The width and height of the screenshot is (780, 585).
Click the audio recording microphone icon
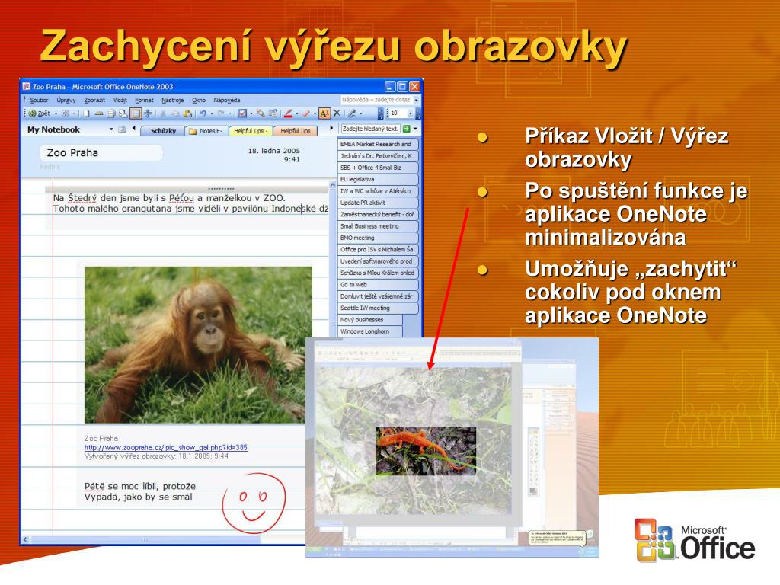(352, 113)
